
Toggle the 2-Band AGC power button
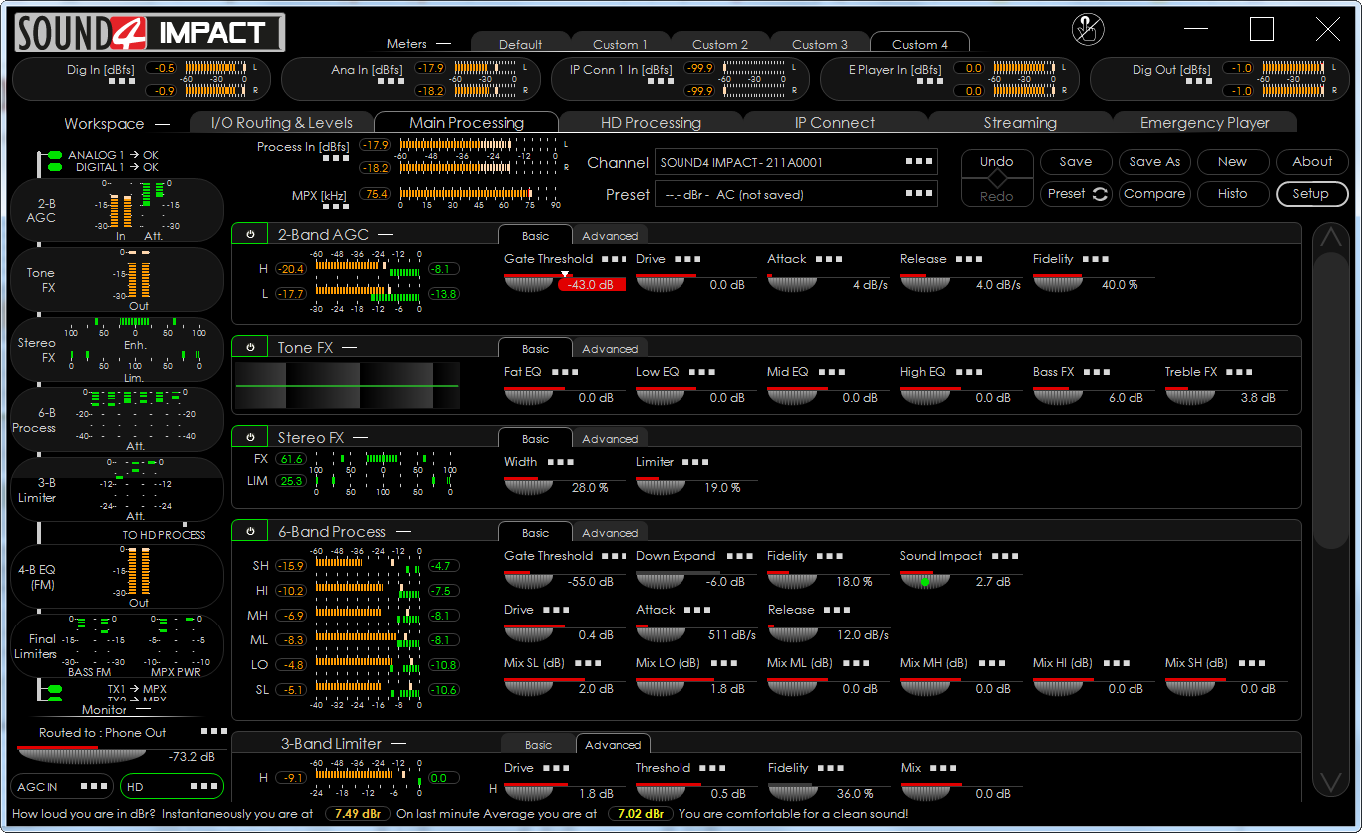coord(250,234)
